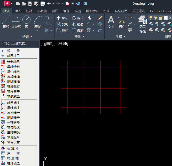Viewport: 172px width, 166px height.
Task: Toggle the layer lightbulb on/off icon
Action: (x=151, y=18)
